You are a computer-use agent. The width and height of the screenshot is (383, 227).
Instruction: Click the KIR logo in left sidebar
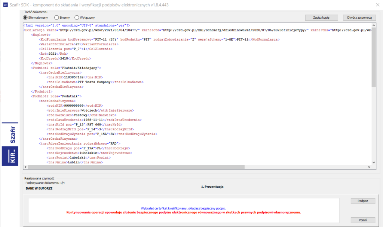(13, 156)
